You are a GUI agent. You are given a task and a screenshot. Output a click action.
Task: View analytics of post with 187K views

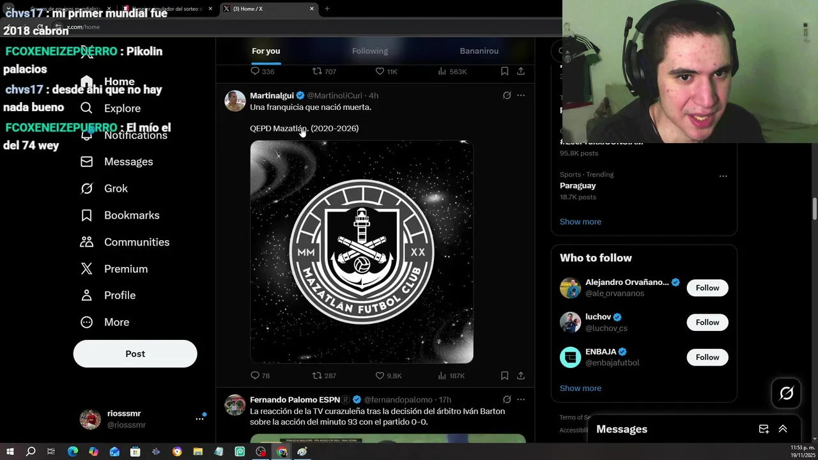click(451, 376)
